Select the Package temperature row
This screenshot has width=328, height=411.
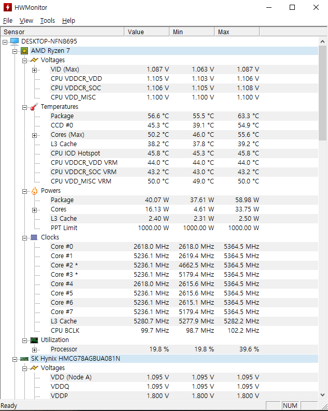[x=184, y=116]
